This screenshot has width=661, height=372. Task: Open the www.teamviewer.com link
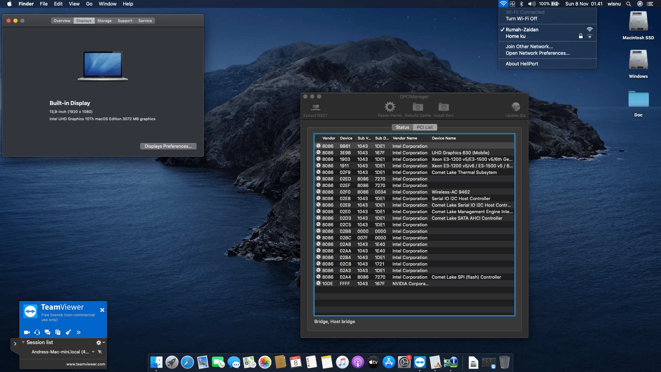[85, 364]
